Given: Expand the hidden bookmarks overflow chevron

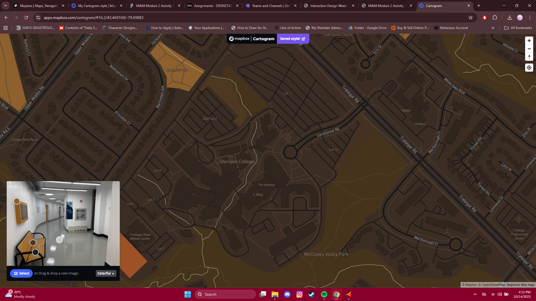Looking at the screenshot, I should point(493,28).
